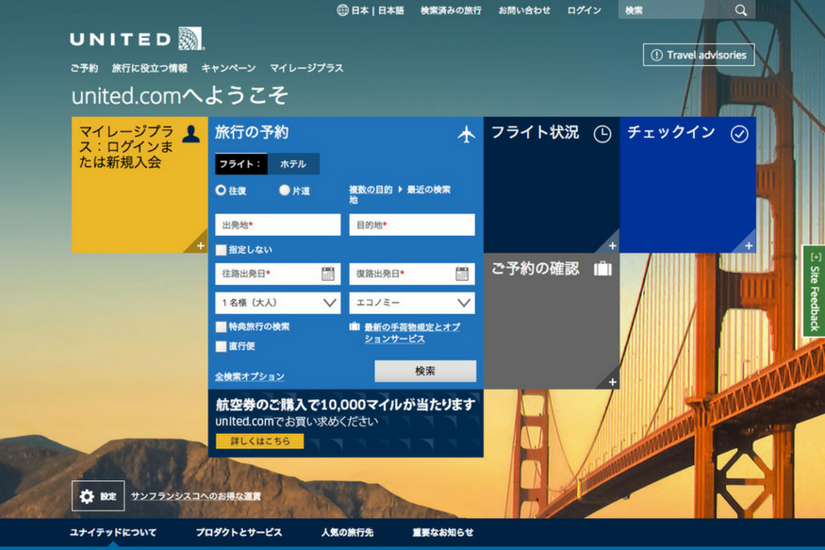The image size is (825, 550).
Task: Open the マイレージプラス menu
Action: coord(306,68)
